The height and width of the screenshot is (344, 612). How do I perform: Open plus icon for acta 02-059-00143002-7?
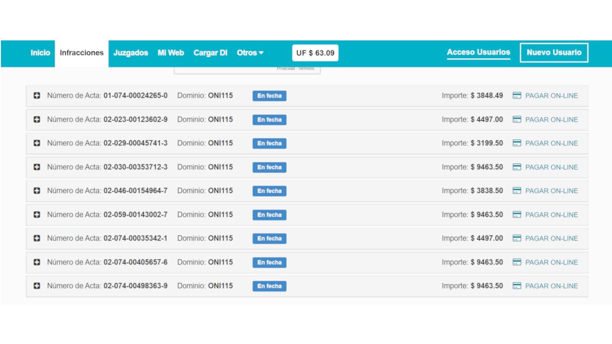coord(37,215)
